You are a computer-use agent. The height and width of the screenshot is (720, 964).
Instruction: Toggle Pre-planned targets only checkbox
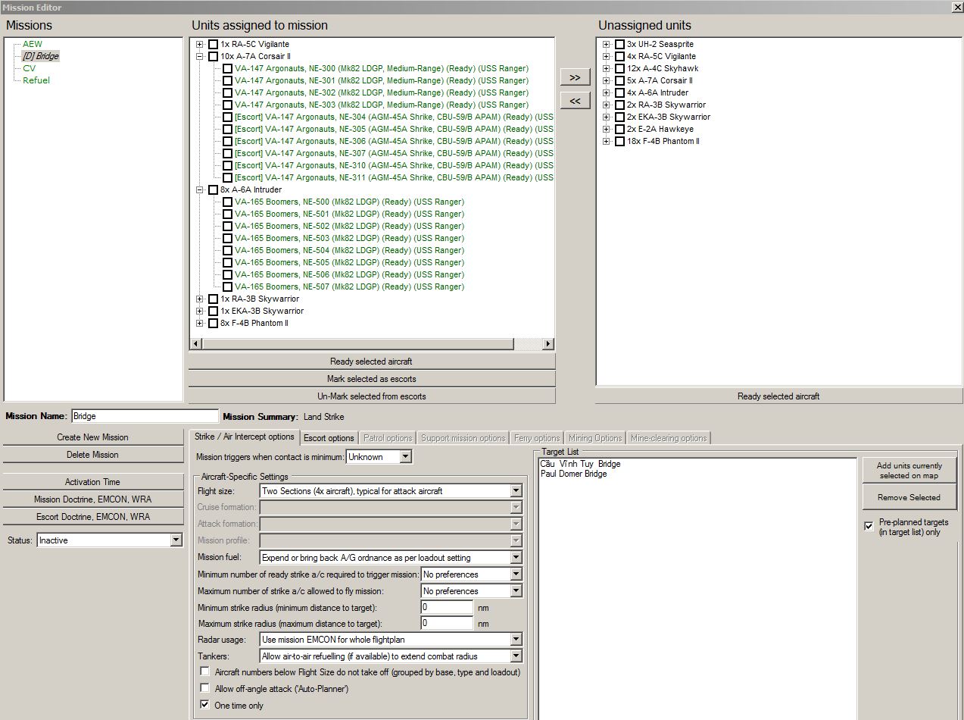click(x=869, y=526)
